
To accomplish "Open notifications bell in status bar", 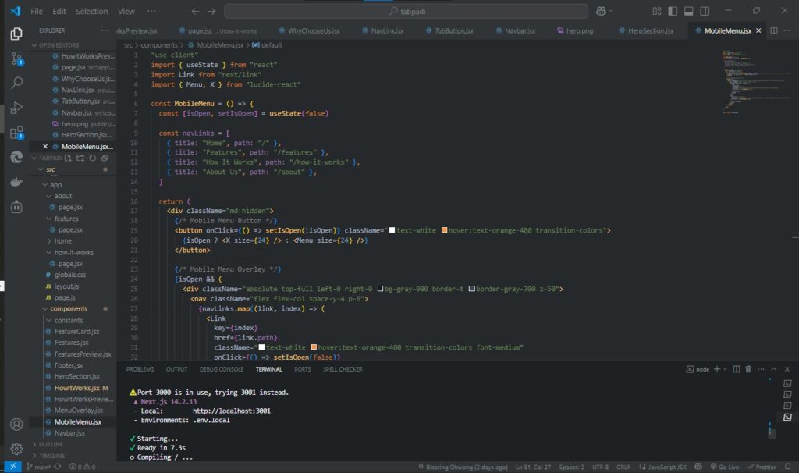I will point(788,467).
